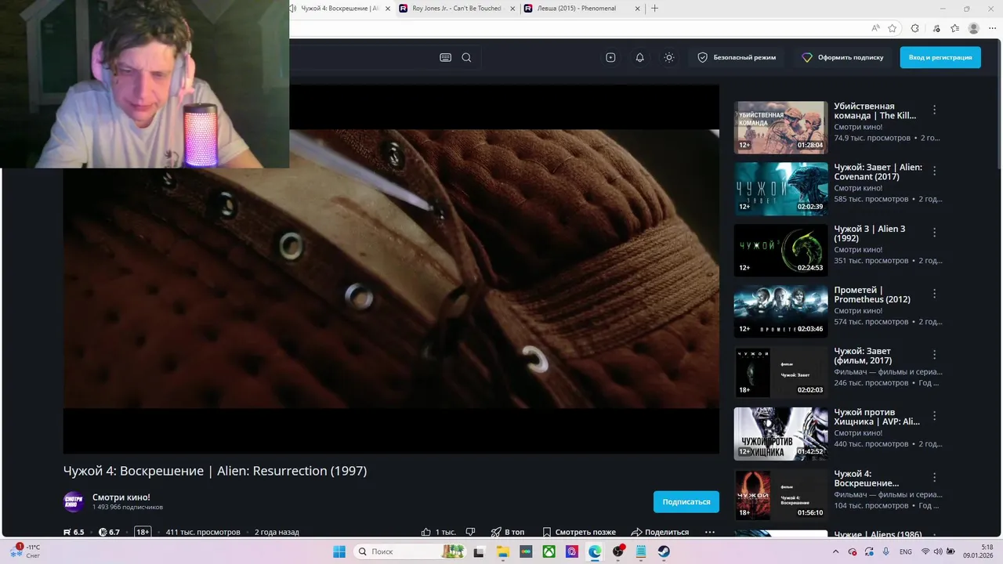The image size is (1003, 564).
Task: Subscribe with the Подписаться button
Action: click(686, 501)
